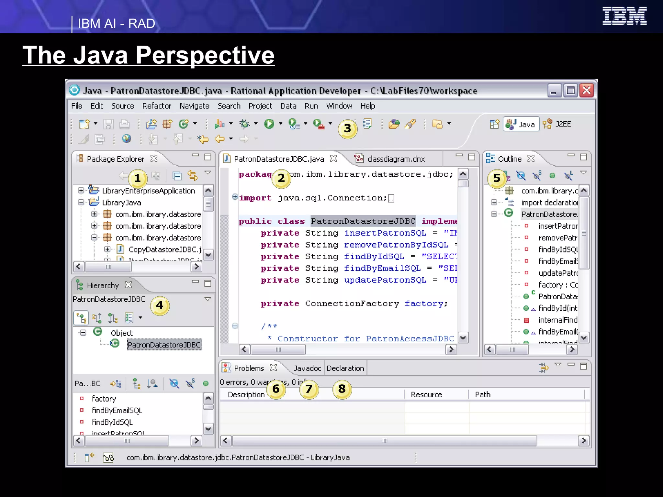Collapse All in Package Explorer
This screenshot has height=497, width=663.
click(x=177, y=176)
